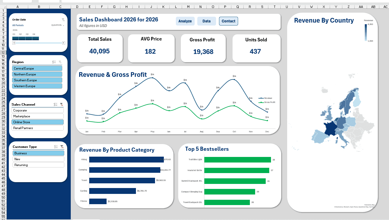Select the Marketplace sales channel
The image size is (389, 220).
38,116
